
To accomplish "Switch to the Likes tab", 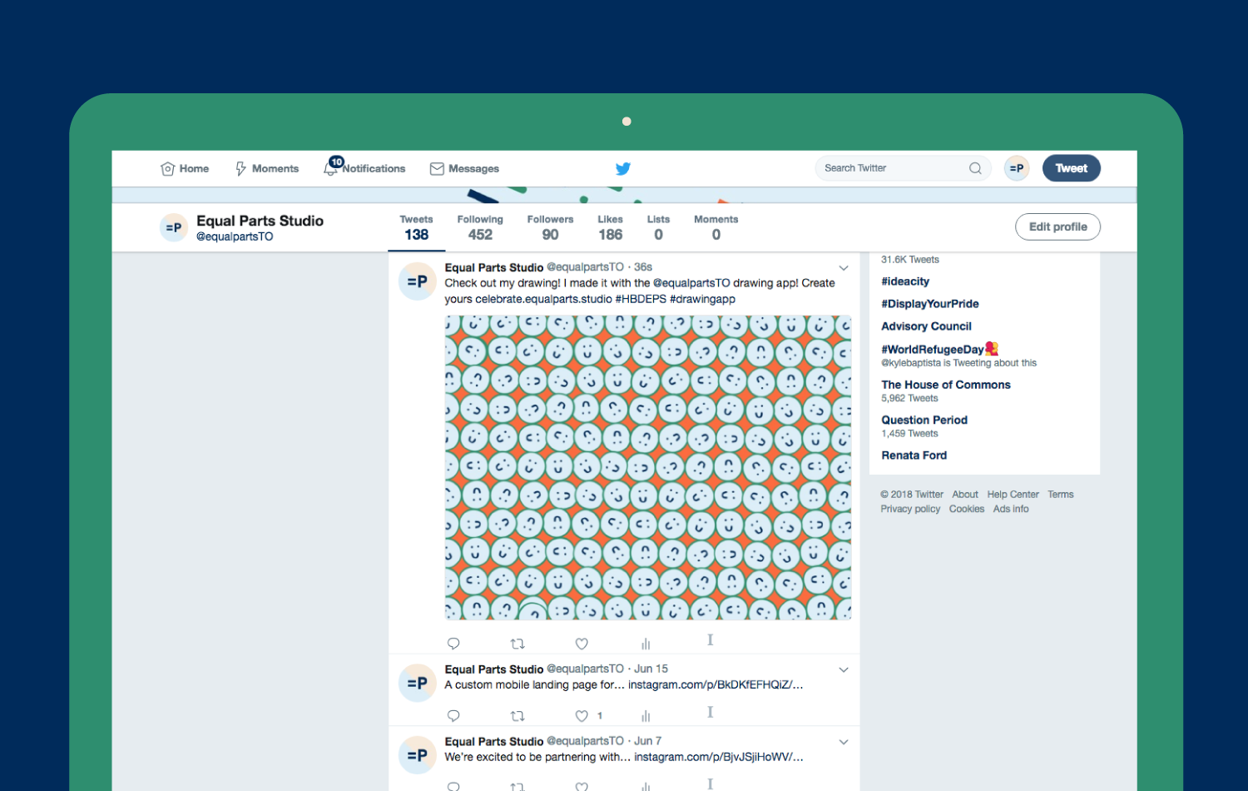I will [610, 227].
